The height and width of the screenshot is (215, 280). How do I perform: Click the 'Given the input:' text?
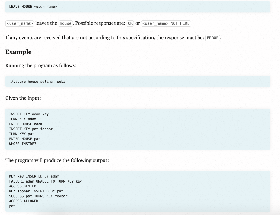[x=23, y=98]
